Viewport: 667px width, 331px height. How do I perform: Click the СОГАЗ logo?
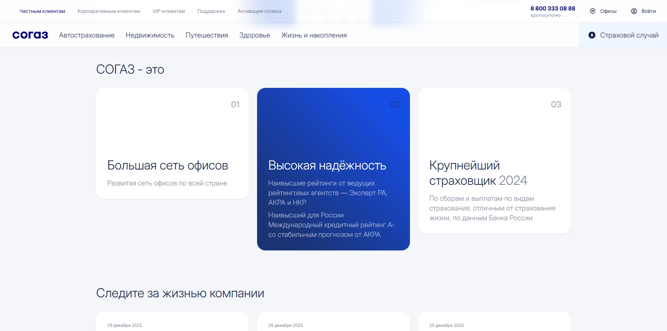pyautogui.click(x=30, y=35)
